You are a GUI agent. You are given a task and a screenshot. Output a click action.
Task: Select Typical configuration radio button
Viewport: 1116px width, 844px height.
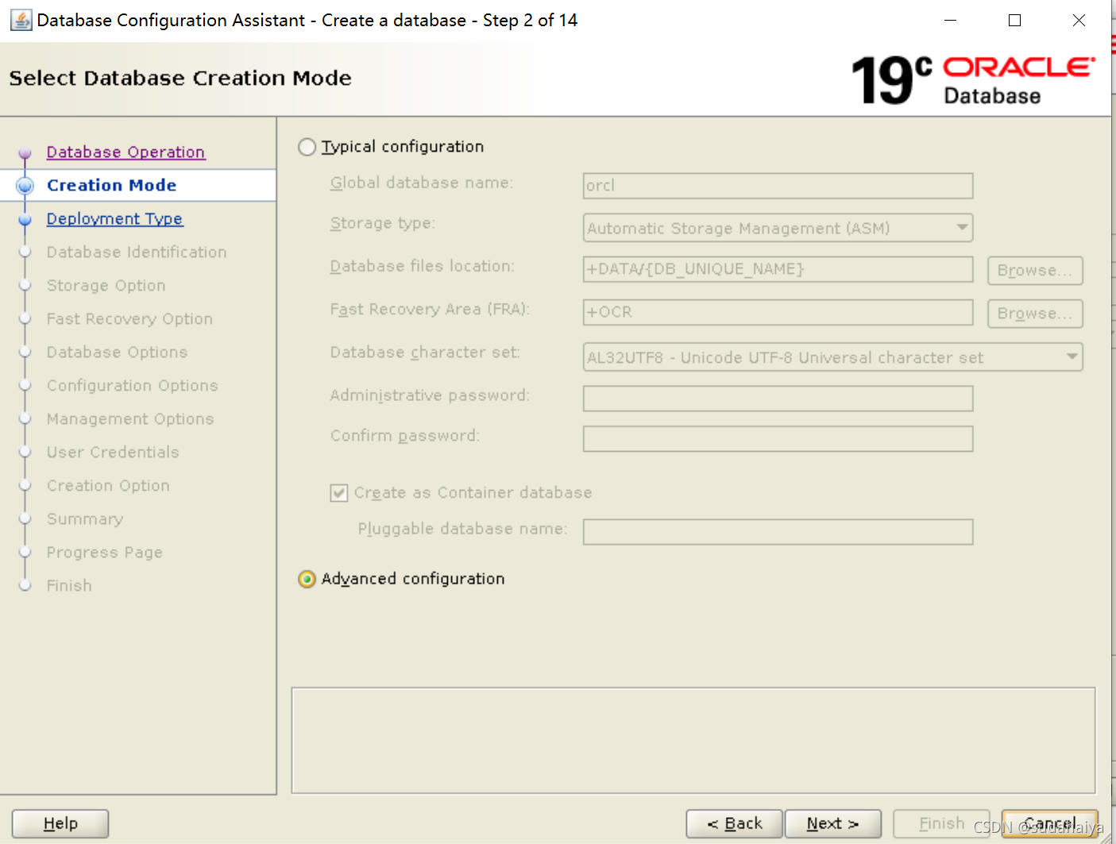tap(307, 147)
